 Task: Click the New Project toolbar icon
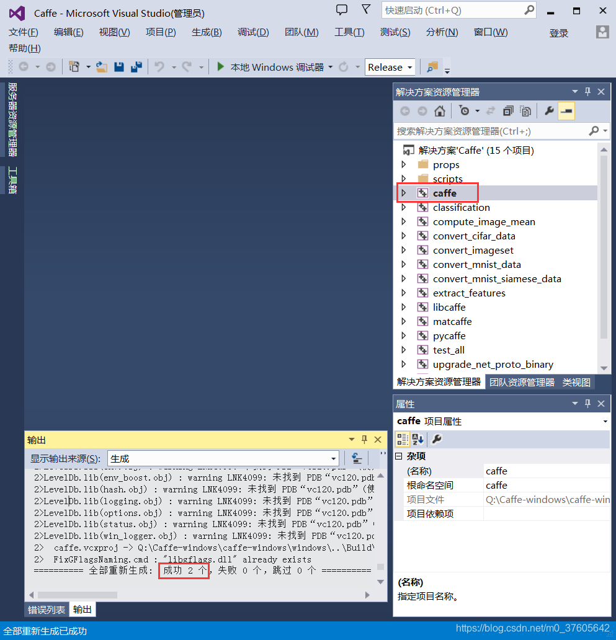pyautogui.click(x=74, y=66)
